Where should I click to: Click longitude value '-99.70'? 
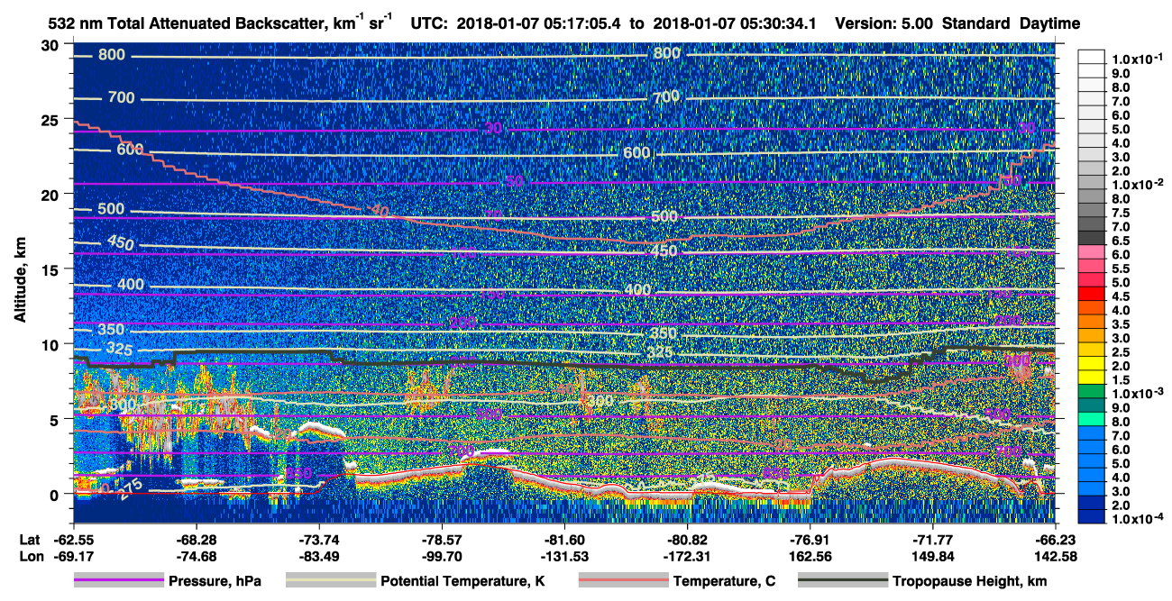(x=442, y=557)
